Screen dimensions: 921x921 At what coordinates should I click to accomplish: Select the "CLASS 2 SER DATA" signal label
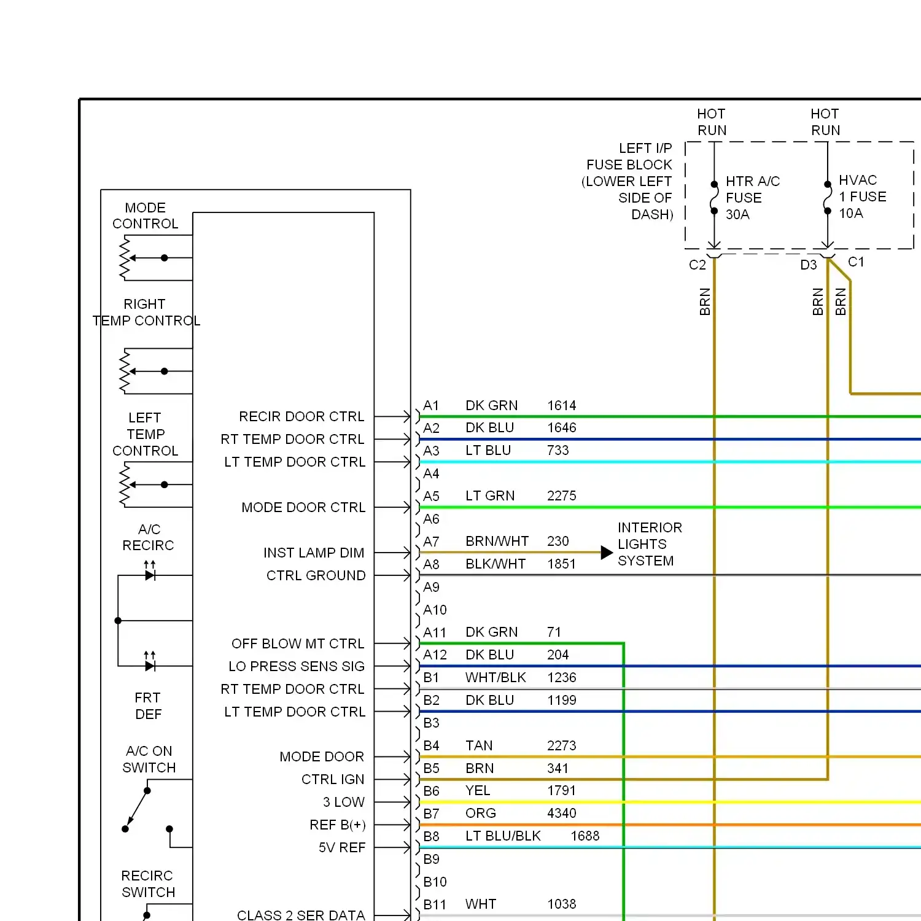click(301, 915)
